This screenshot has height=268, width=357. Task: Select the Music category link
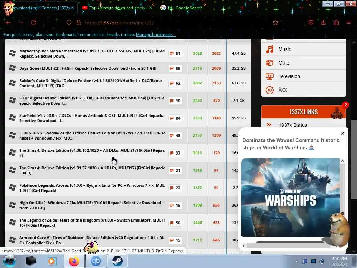point(284,49)
